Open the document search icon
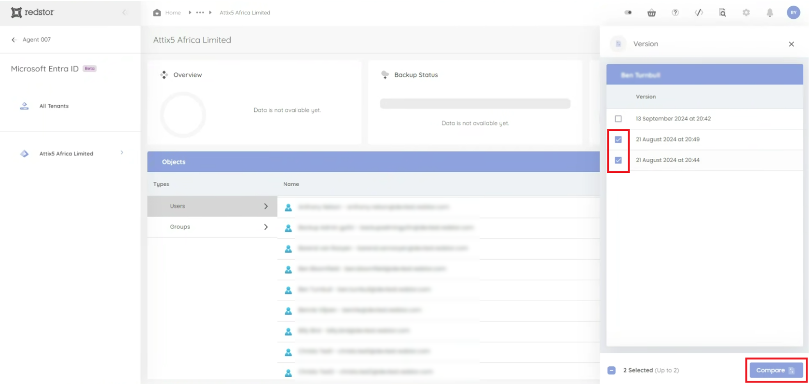 pyautogui.click(x=722, y=13)
